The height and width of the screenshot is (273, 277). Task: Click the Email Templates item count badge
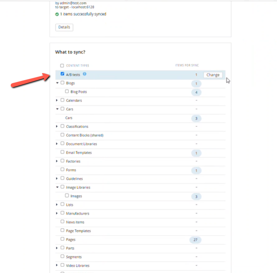pyautogui.click(x=196, y=153)
